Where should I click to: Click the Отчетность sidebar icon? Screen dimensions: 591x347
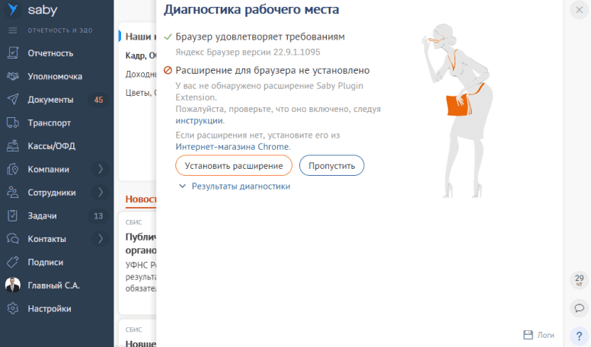[13, 53]
